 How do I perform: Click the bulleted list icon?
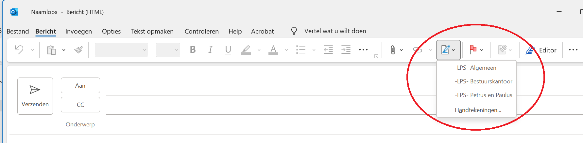(x=301, y=50)
